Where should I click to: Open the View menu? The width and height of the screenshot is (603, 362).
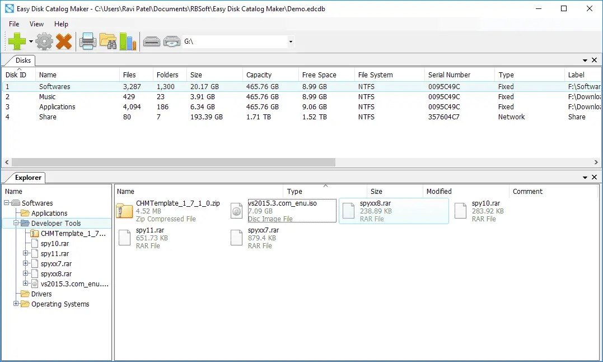(x=36, y=24)
